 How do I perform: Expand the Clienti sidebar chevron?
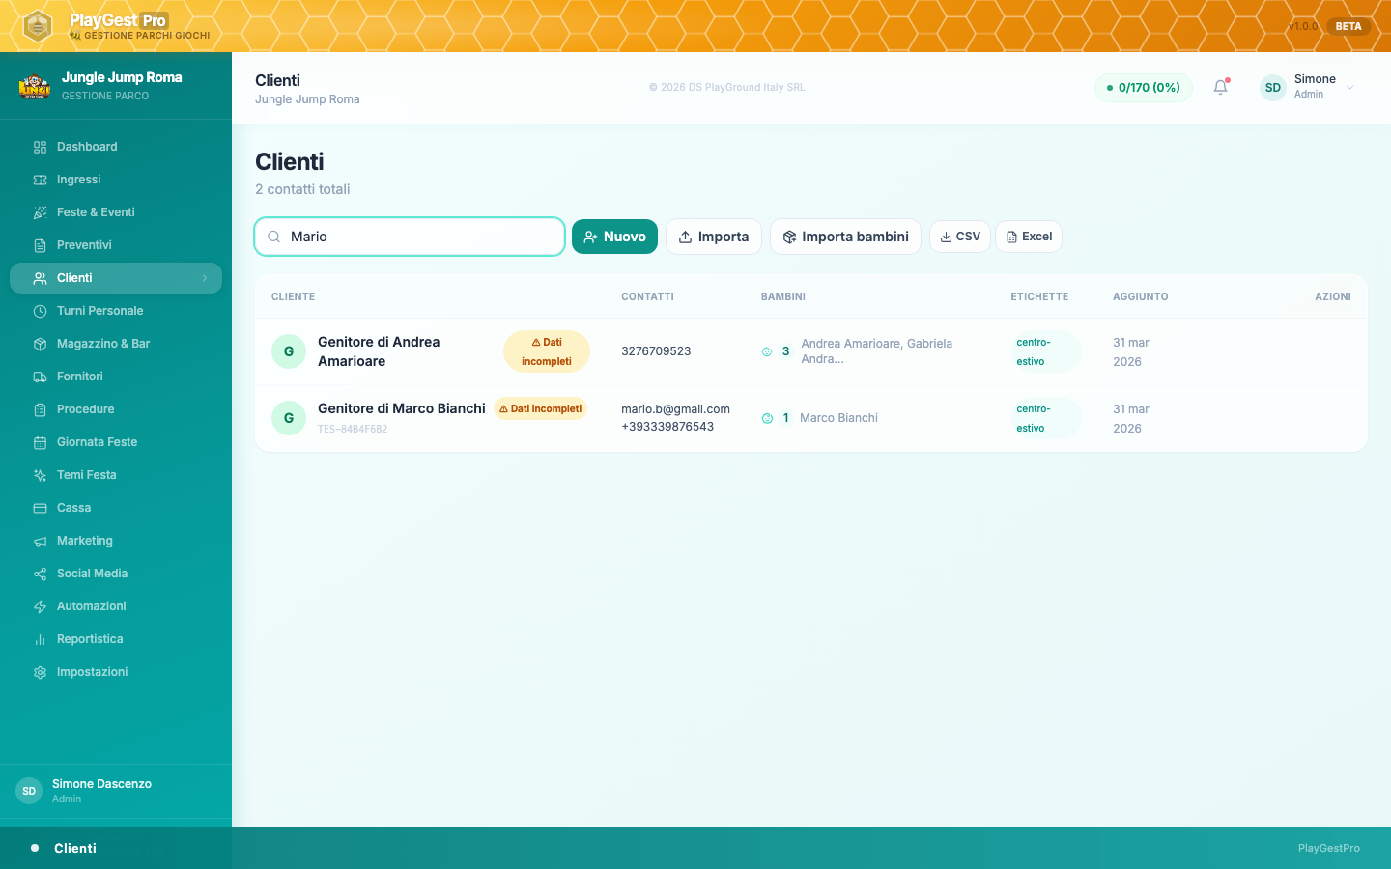click(x=205, y=278)
